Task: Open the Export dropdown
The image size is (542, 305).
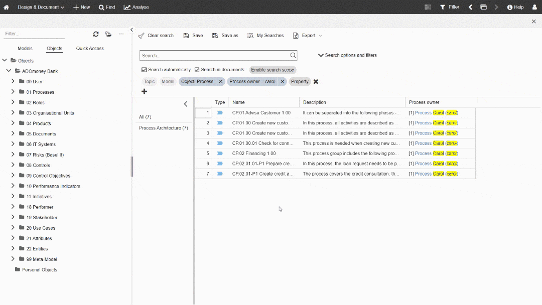Action: 308,36
